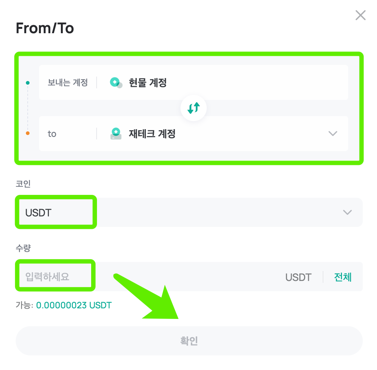Click the green sending-account dot marker
Image resolution: width=377 pixels, height=370 pixels.
(x=28, y=83)
